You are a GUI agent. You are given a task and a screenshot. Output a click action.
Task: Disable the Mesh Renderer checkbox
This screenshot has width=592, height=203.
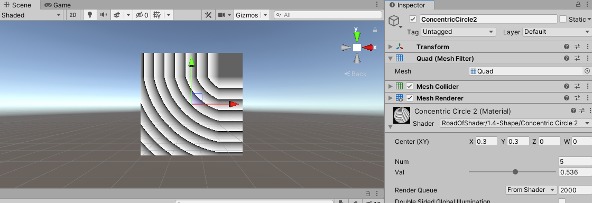410,98
